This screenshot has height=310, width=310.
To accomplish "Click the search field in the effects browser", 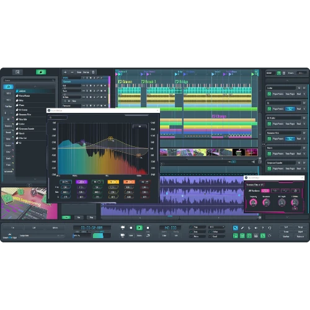I will pos(29,80).
